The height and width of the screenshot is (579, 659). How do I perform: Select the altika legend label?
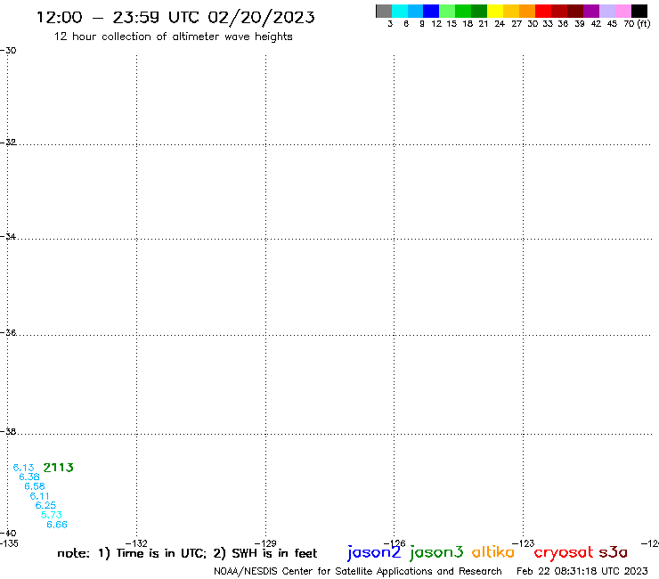(493, 552)
